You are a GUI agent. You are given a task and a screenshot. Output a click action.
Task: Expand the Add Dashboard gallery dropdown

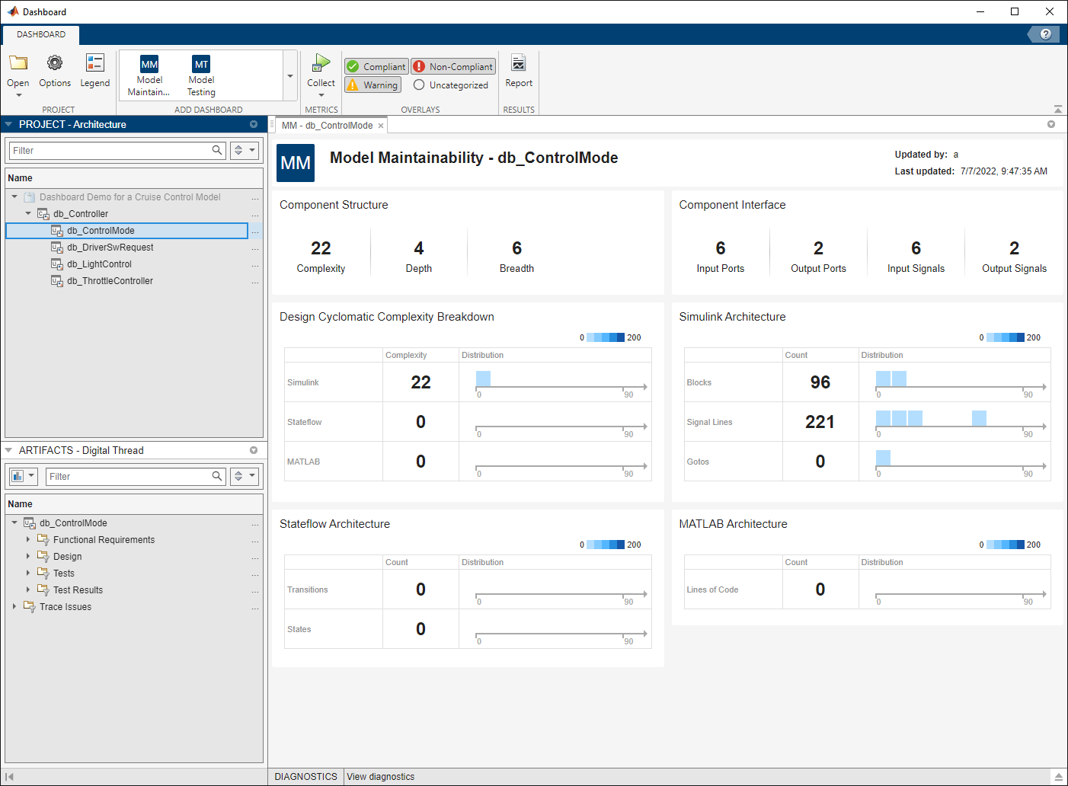(290, 76)
